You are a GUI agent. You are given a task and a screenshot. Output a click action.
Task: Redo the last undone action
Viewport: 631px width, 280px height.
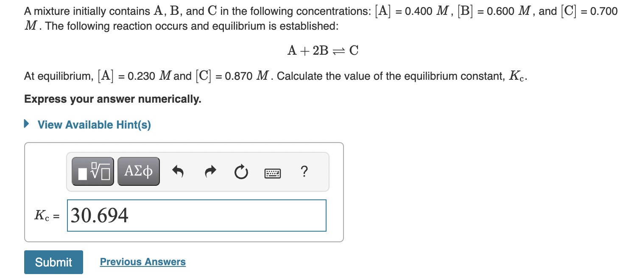pyautogui.click(x=209, y=171)
